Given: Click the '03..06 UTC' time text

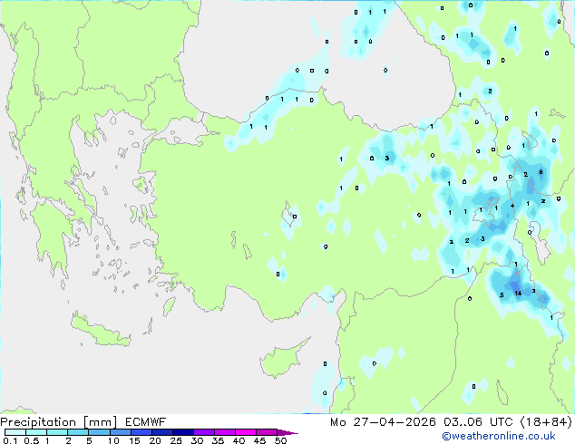Looking at the screenshot, I should click(477, 422).
